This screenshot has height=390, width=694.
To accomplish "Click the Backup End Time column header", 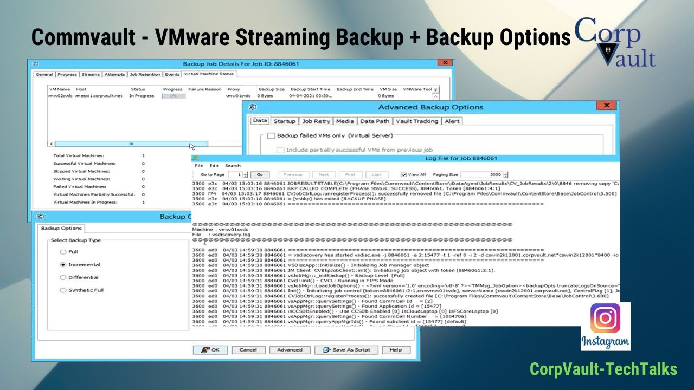I will [355, 89].
